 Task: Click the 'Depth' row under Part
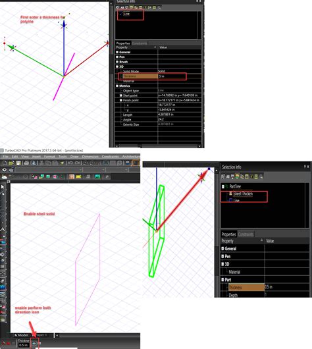[265, 295]
